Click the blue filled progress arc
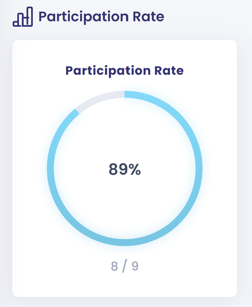The width and height of the screenshot is (252, 307). [x=199, y=169]
